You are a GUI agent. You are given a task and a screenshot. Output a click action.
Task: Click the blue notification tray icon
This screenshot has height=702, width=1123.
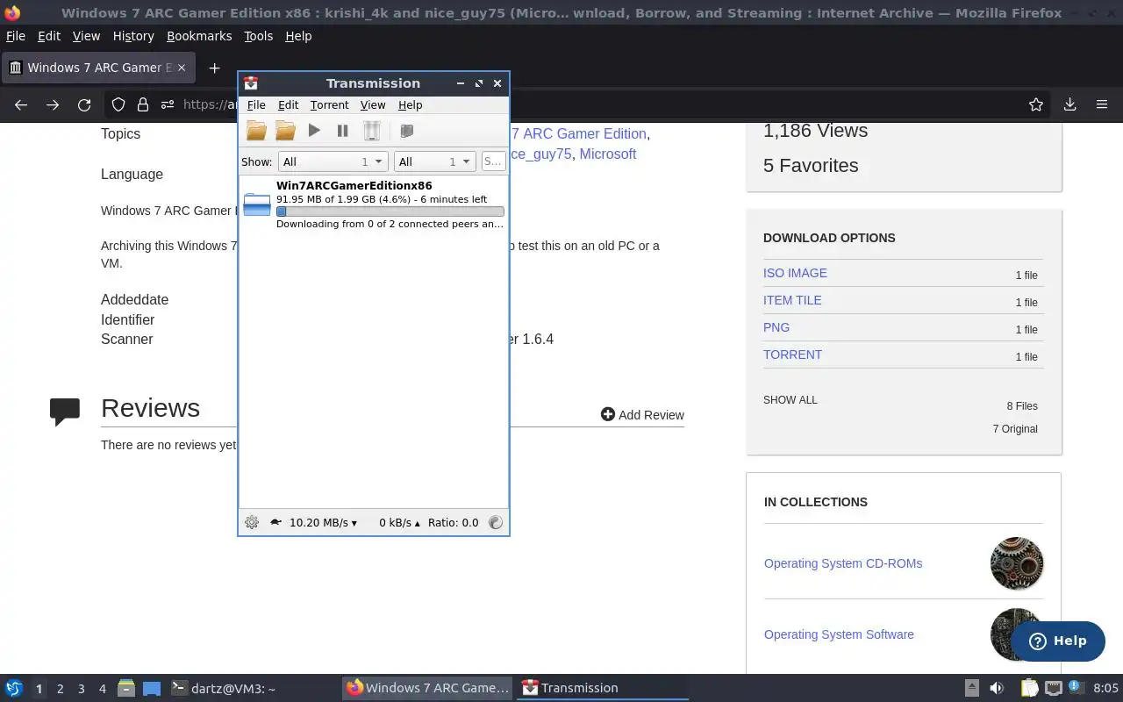tap(1075, 687)
